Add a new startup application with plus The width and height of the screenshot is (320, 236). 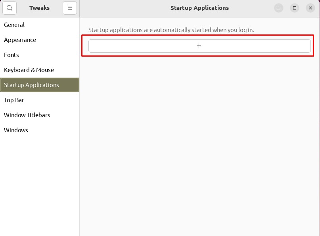click(199, 46)
